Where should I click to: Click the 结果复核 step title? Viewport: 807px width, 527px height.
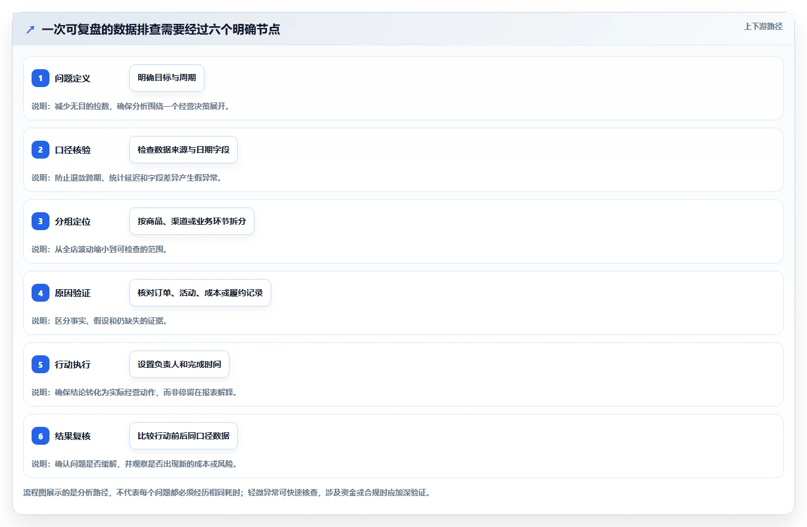(x=73, y=436)
